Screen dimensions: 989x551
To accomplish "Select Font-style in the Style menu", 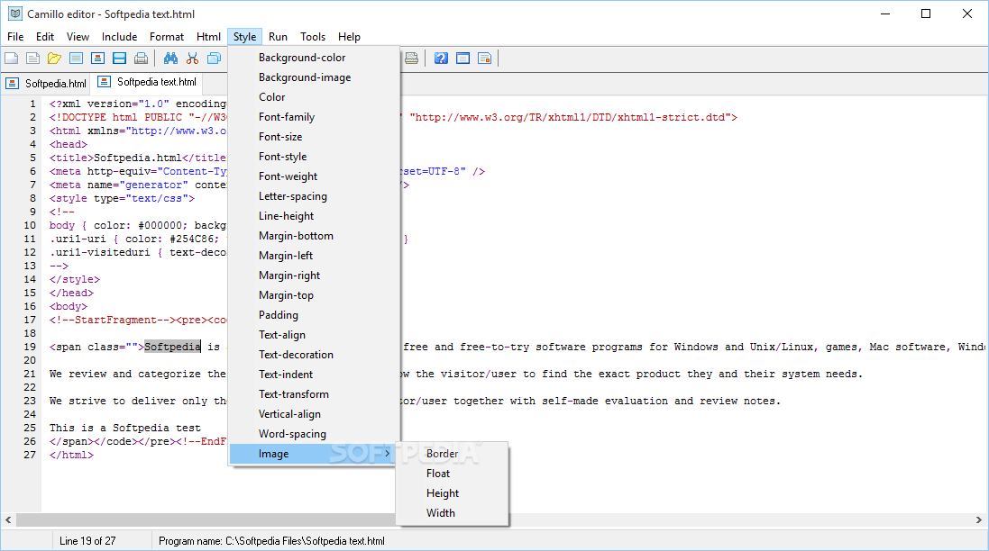I will point(314,157).
